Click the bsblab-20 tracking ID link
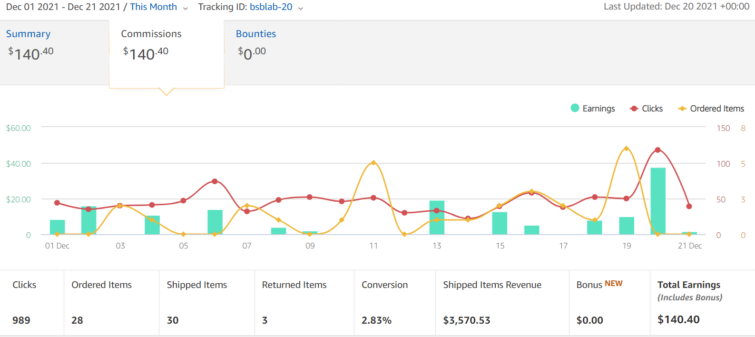The height and width of the screenshot is (337, 755). (271, 7)
